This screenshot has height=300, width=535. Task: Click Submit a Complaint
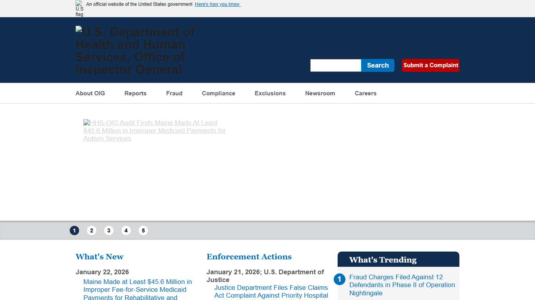[430, 65]
